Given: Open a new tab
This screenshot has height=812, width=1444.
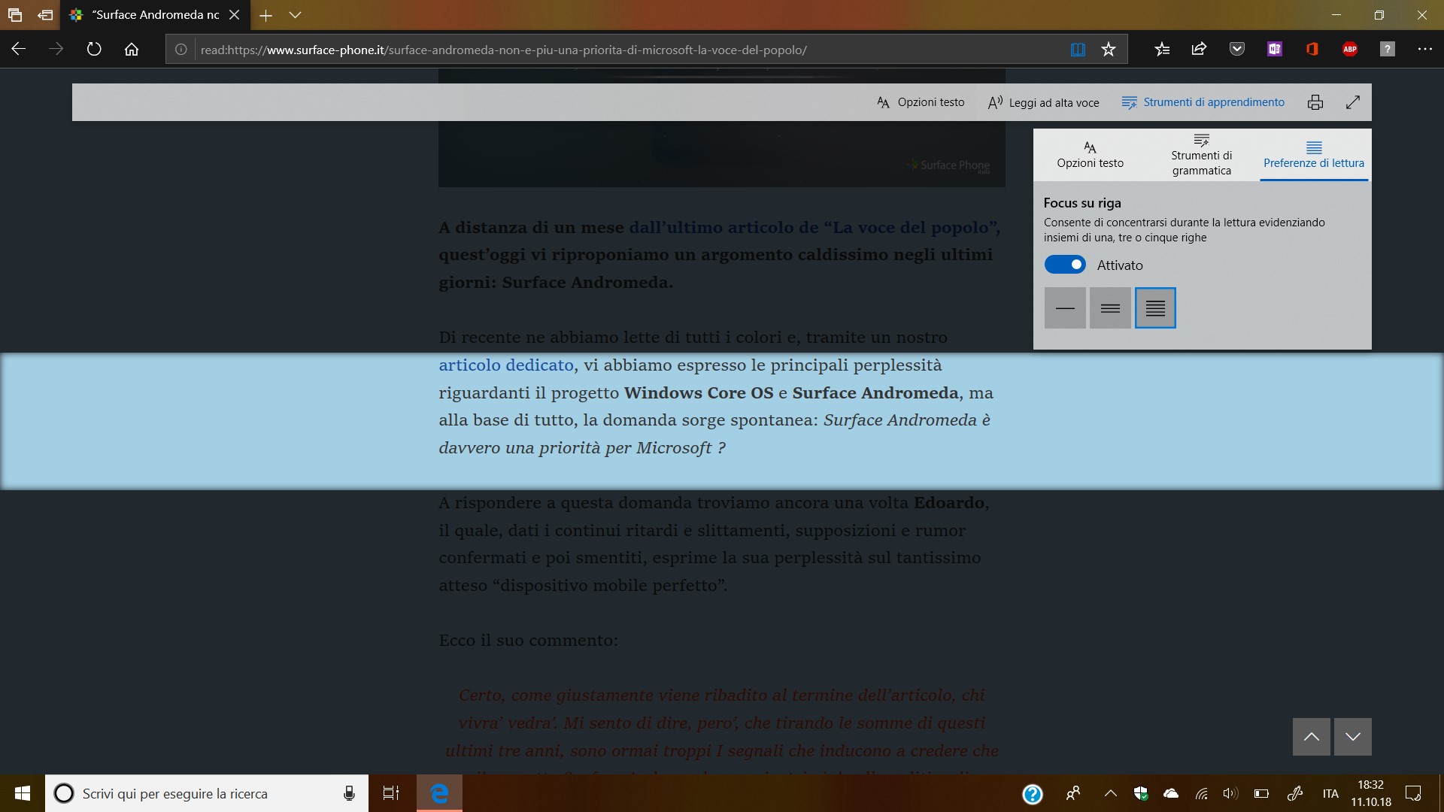Looking at the screenshot, I should [x=265, y=15].
